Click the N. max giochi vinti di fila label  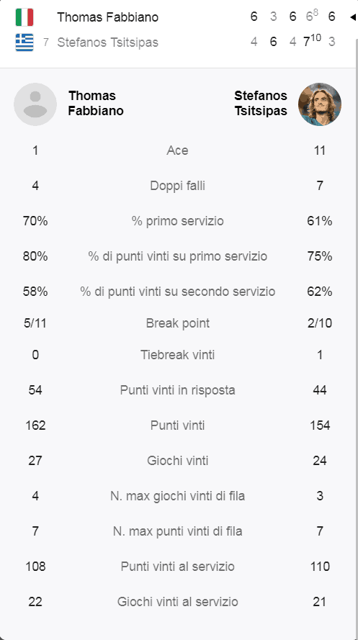click(x=178, y=496)
